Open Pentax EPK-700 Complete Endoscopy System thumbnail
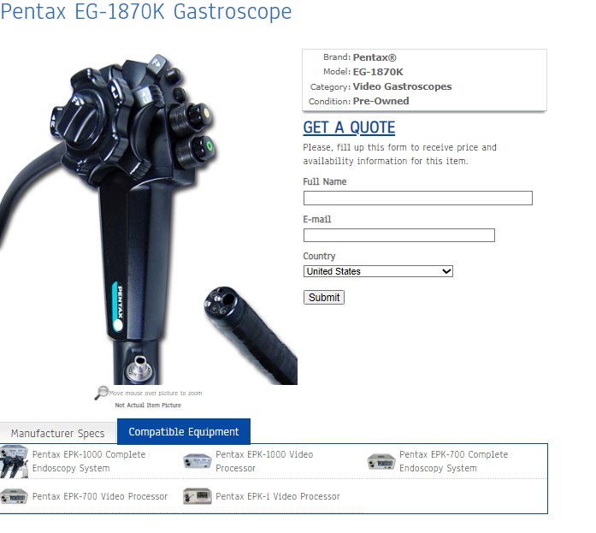The height and width of the screenshot is (533, 596). (x=381, y=461)
